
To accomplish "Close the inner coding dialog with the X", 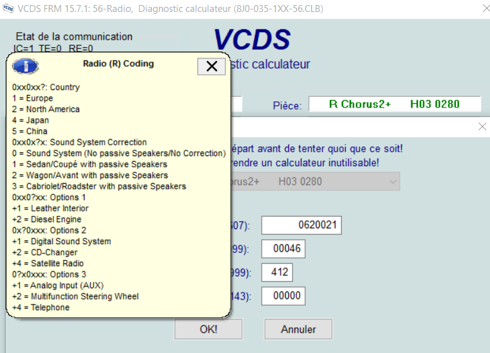I will 482,126.
